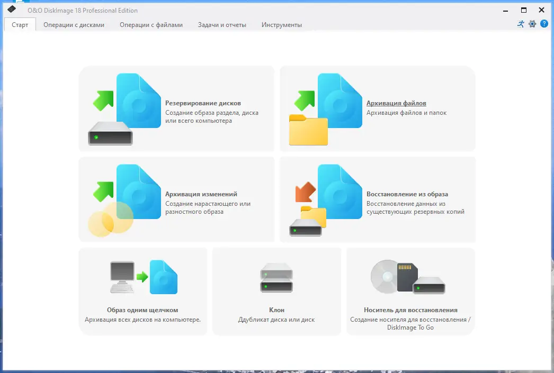Viewport: 554px width, 373px height.
Task: Click the Клон stacked drives icon
Action: pos(276,278)
